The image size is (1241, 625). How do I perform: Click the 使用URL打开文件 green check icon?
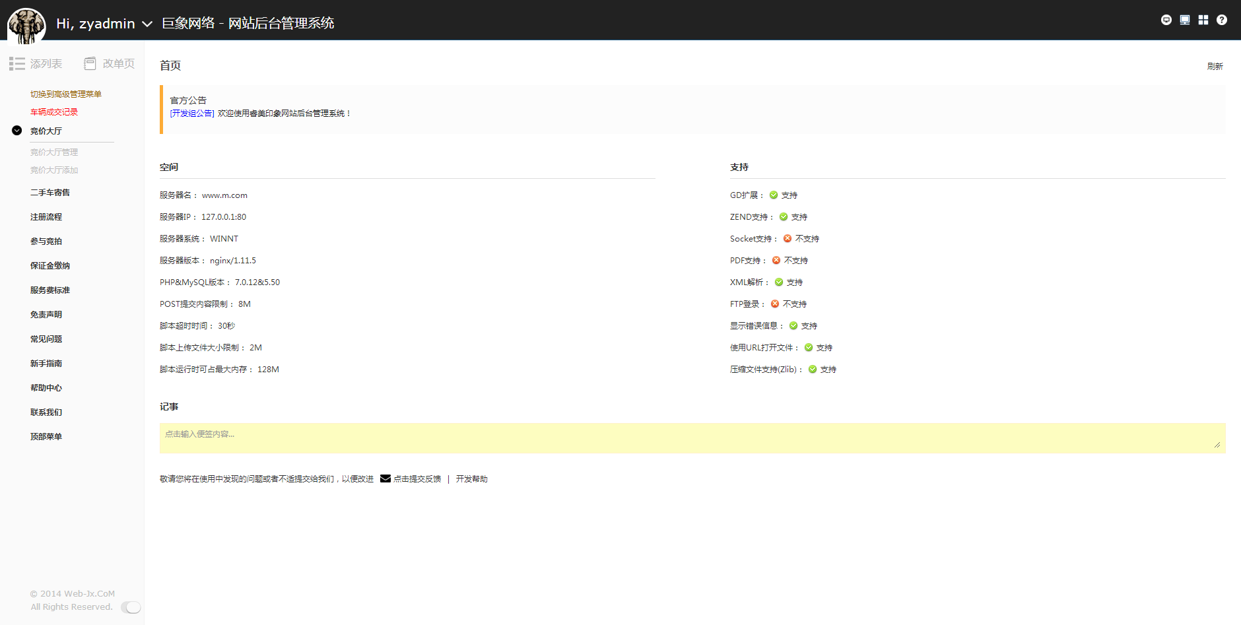[809, 347]
